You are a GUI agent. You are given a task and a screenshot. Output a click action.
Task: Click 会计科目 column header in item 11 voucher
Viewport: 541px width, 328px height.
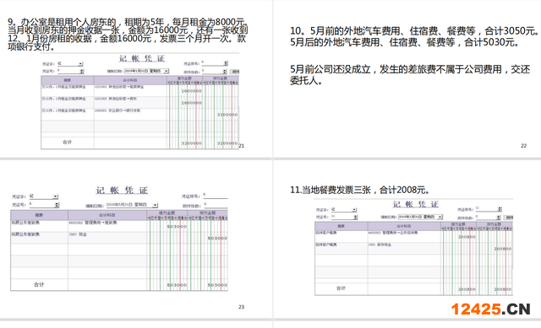[x=404, y=226]
